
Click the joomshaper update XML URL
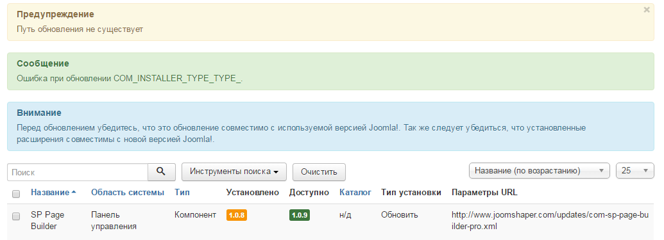(x=549, y=221)
